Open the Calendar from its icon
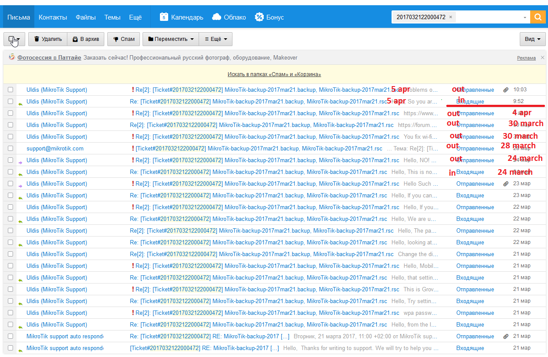Screen dimensions: 548x357 click(x=163, y=17)
